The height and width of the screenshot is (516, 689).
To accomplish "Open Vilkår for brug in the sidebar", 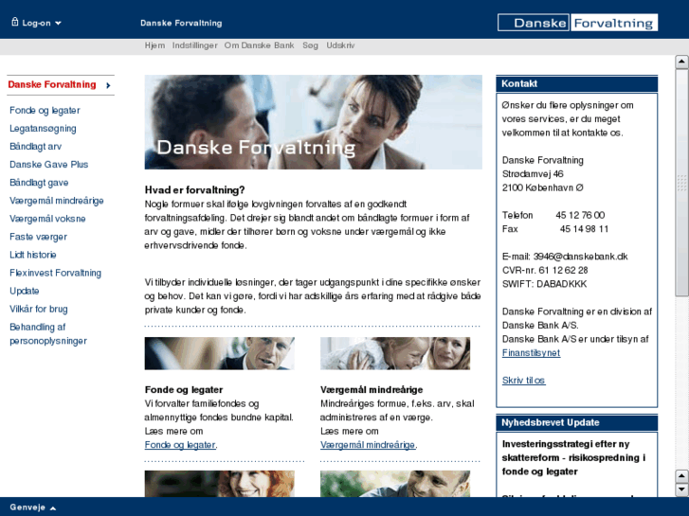I will coord(39,309).
